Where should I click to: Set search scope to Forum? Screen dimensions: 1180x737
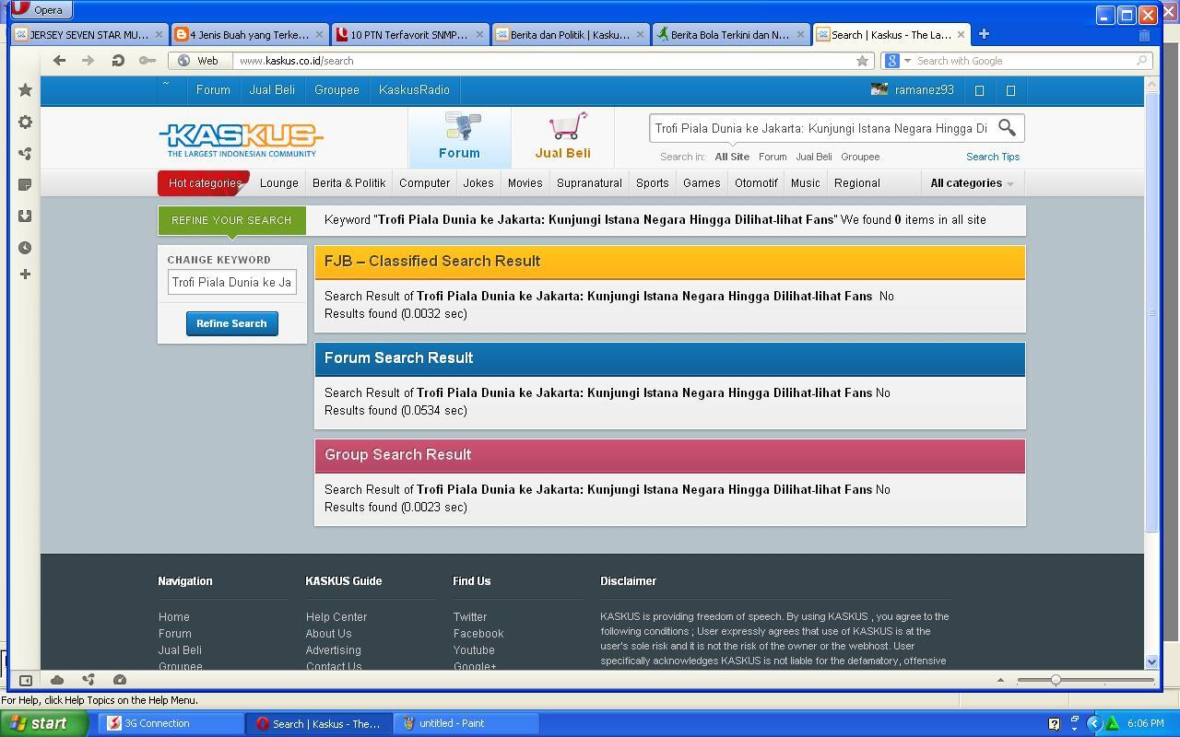[773, 157]
